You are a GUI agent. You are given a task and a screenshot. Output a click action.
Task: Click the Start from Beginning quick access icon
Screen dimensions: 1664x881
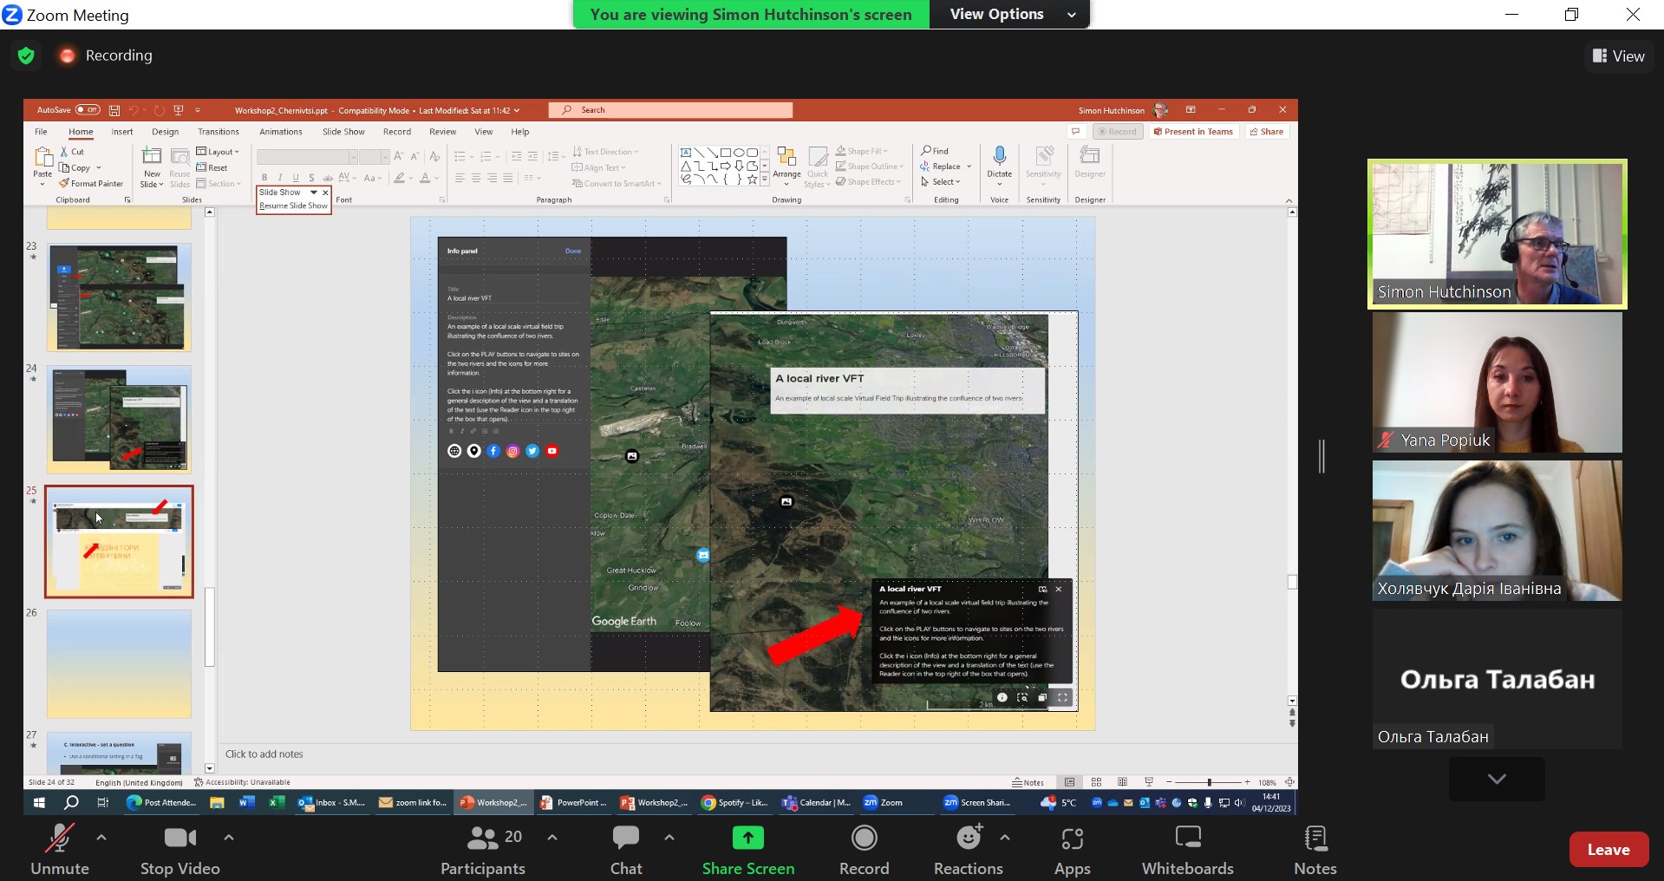click(x=179, y=110)
